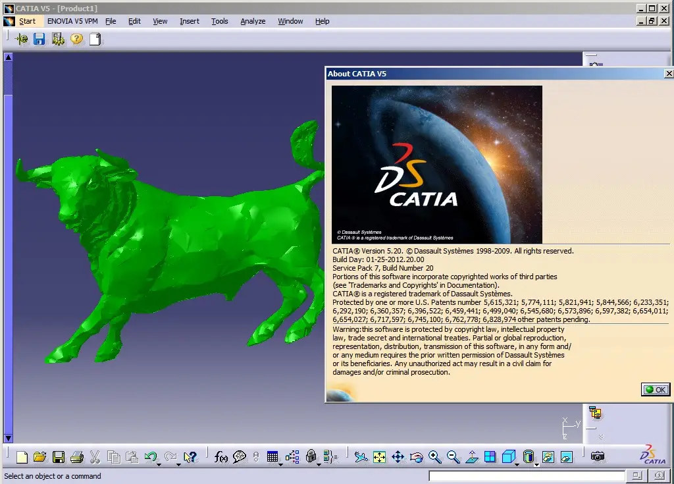674x484 pixels.
Task: Click the Design Table grid icon
Action: [272, 456]
